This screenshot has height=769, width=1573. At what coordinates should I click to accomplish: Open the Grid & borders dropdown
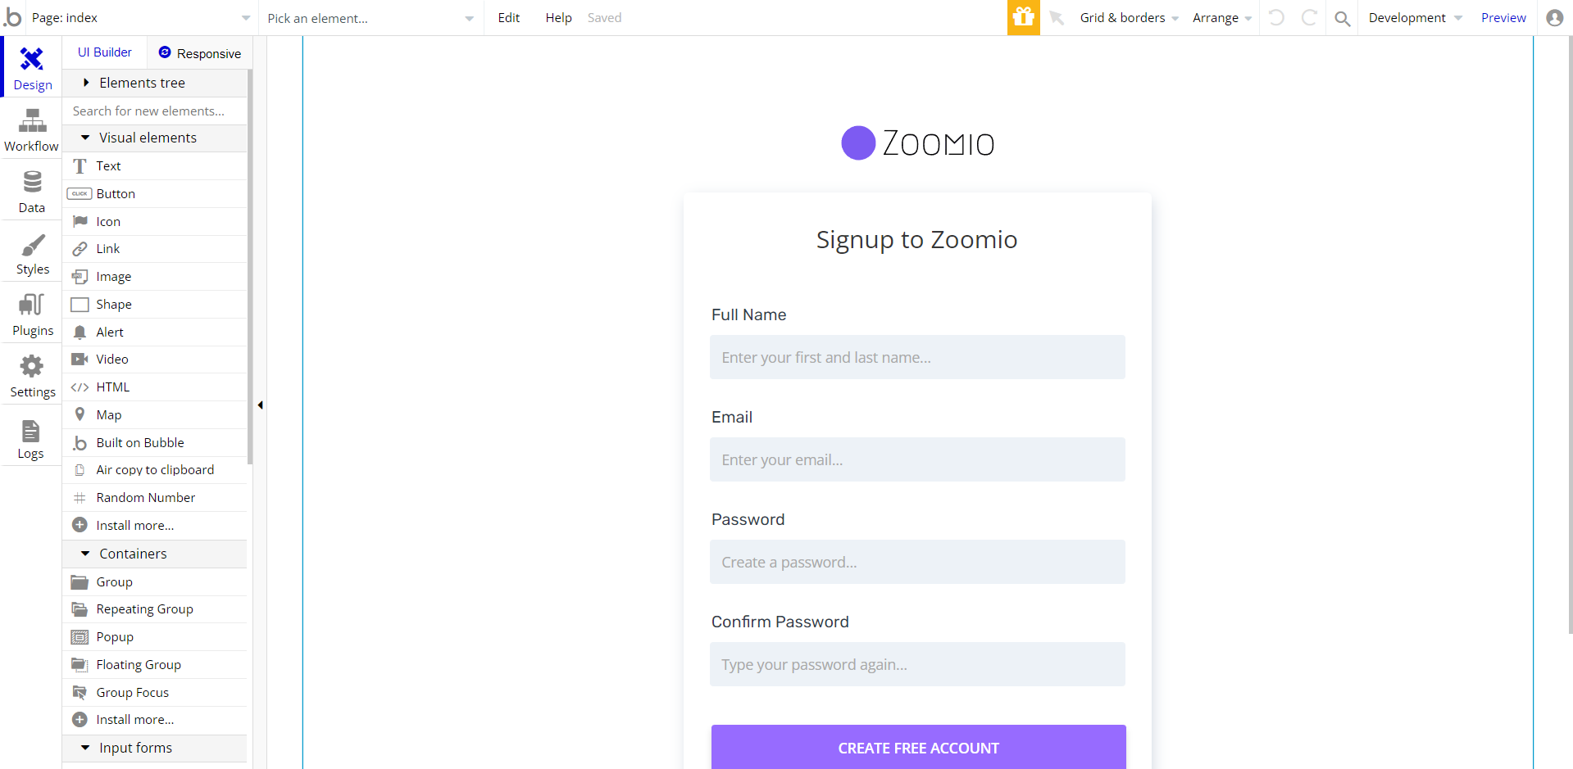pyautogui.click(x=1128, y=18)
